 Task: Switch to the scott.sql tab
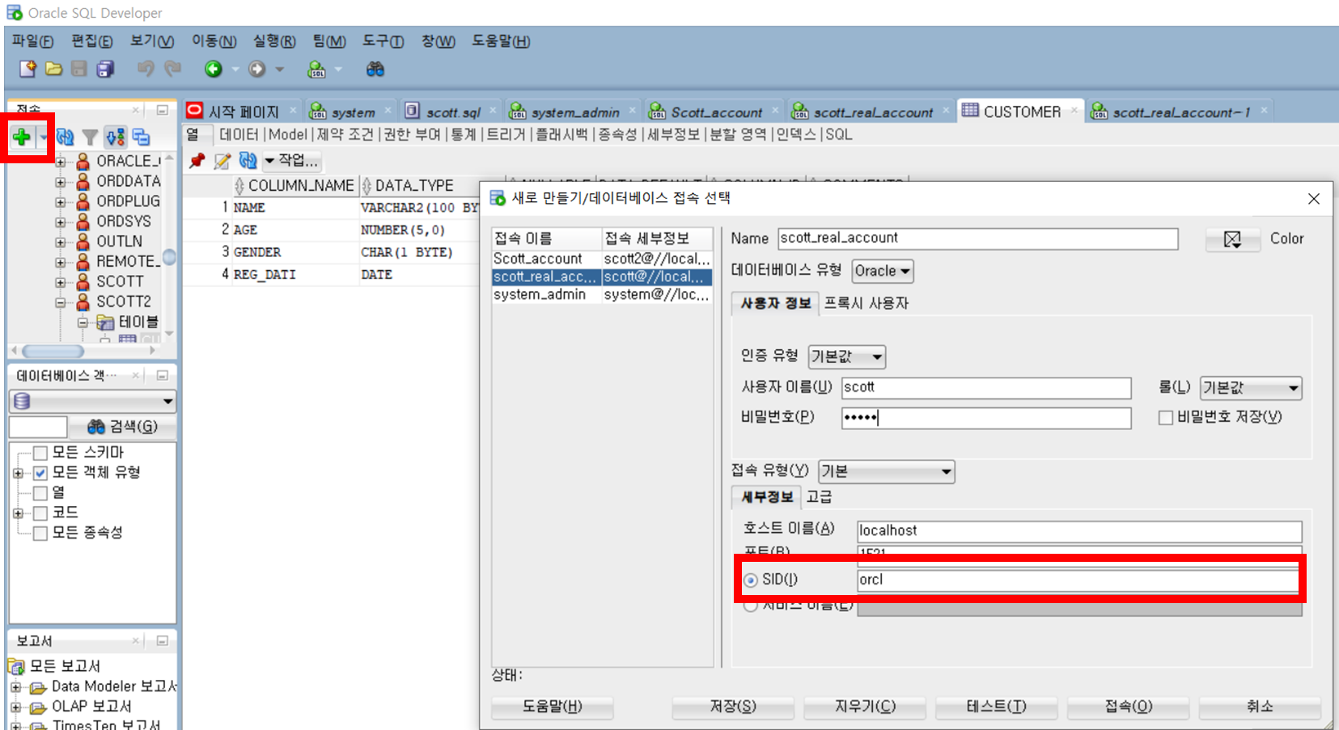(x=452, y=112)
